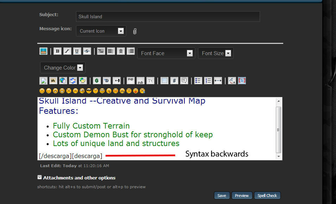Insert the angry emoticon
The image size is (336, 204).
click(69, 91)
